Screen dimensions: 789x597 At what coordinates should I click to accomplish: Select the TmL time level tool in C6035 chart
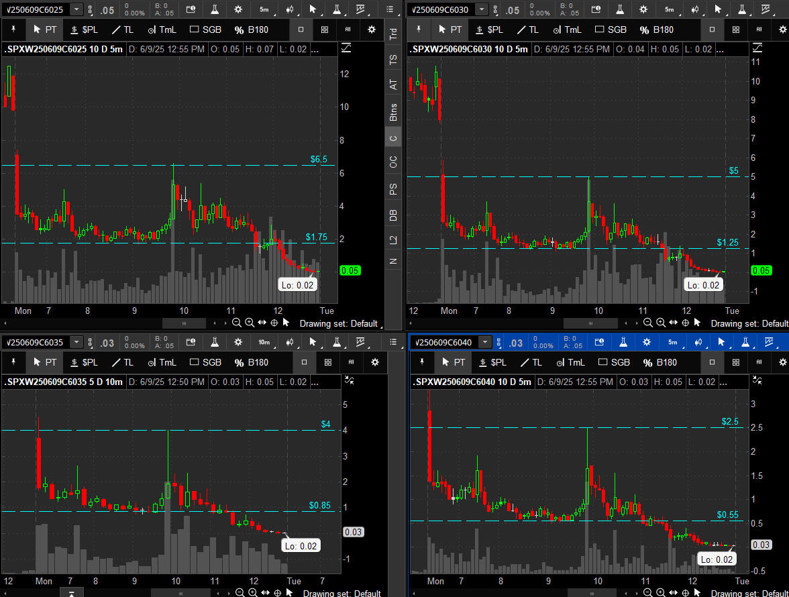(x=162, y=363)
